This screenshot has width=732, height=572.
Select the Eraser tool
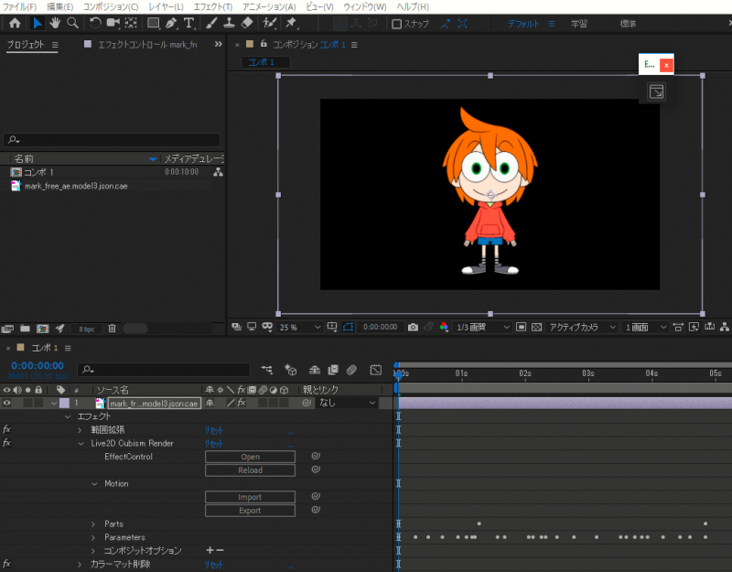pyautogui.click(x=247, y=23)
